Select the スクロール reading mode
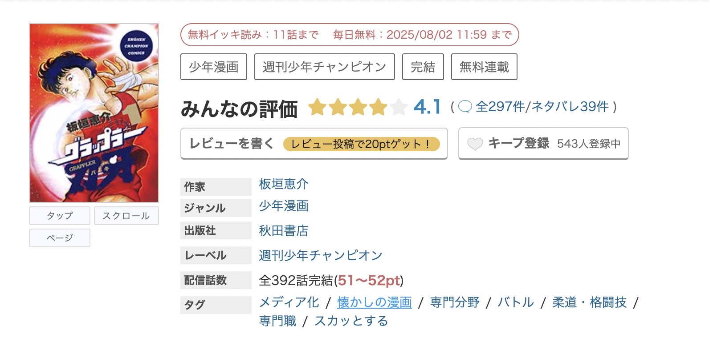 tap(126, 216)
